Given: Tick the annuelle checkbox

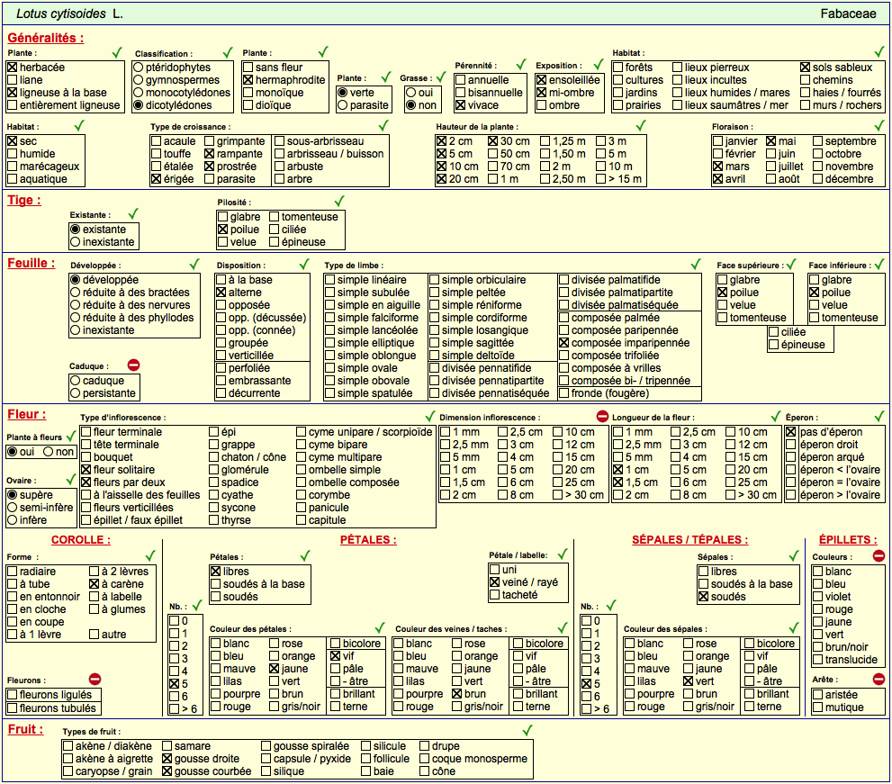Looking at the screenshot, I should 461,80.
